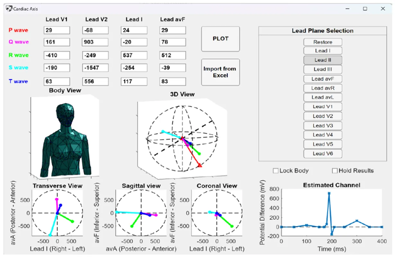Screen dimensions: 395x257
Task: Pick Lead avL in plane list
Action: pyautogui.click(x=323, y=97)
